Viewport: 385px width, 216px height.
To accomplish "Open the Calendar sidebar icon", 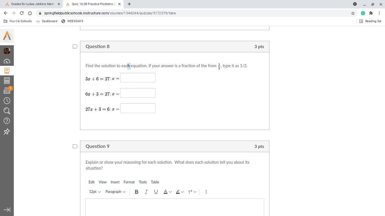I will click(x=7, y=81).
